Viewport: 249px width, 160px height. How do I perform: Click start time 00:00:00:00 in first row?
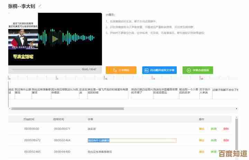[31, 129]
